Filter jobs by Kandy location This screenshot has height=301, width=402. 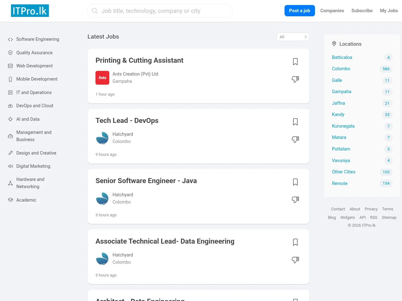click(x=338, y=114)
